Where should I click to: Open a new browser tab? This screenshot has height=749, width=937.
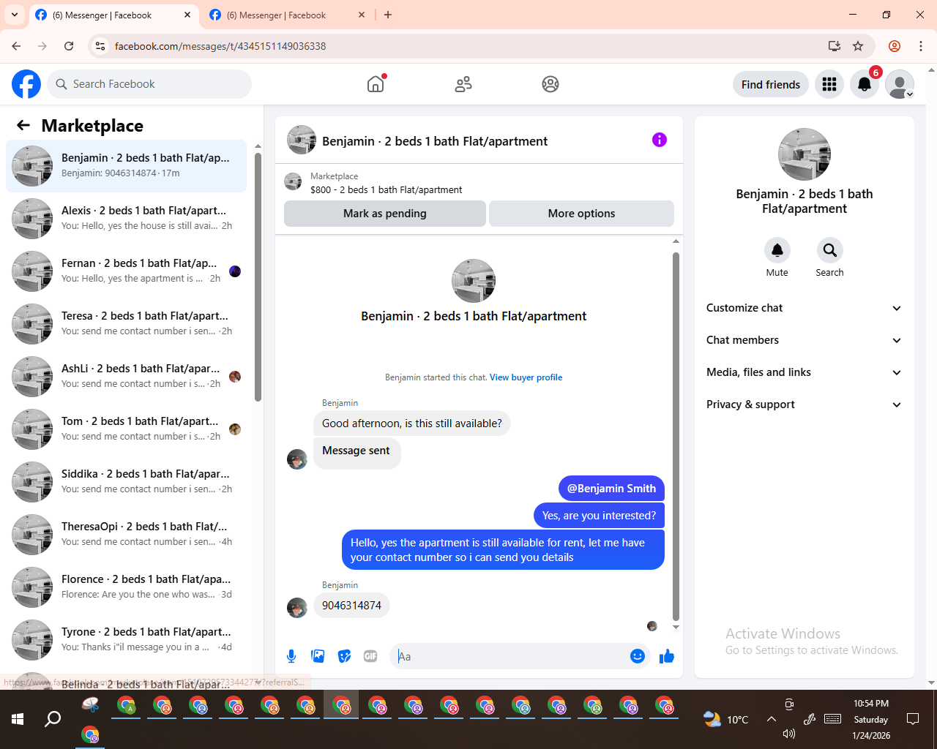coord(388,15)
